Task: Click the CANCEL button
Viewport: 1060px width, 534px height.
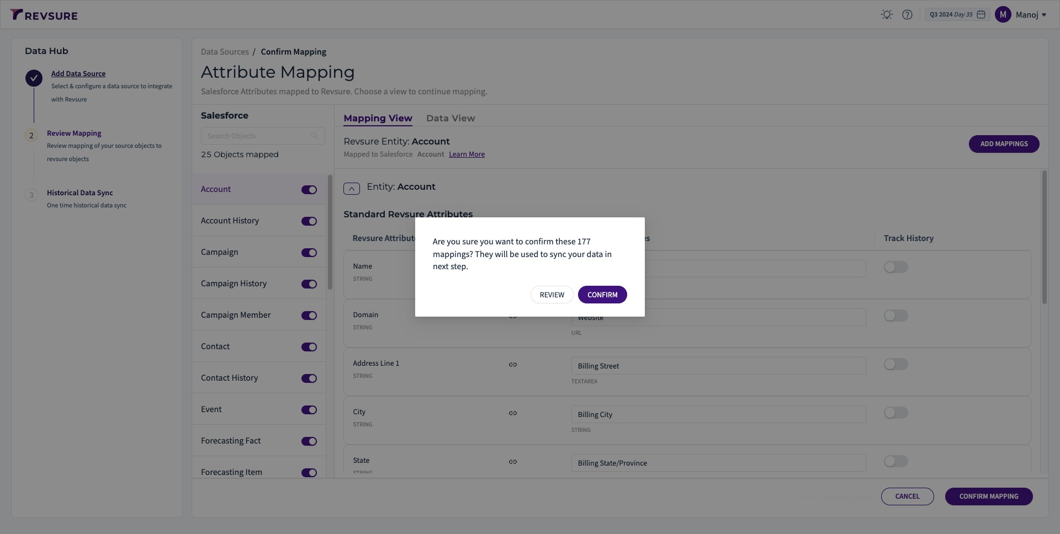Action: (907, 496)
